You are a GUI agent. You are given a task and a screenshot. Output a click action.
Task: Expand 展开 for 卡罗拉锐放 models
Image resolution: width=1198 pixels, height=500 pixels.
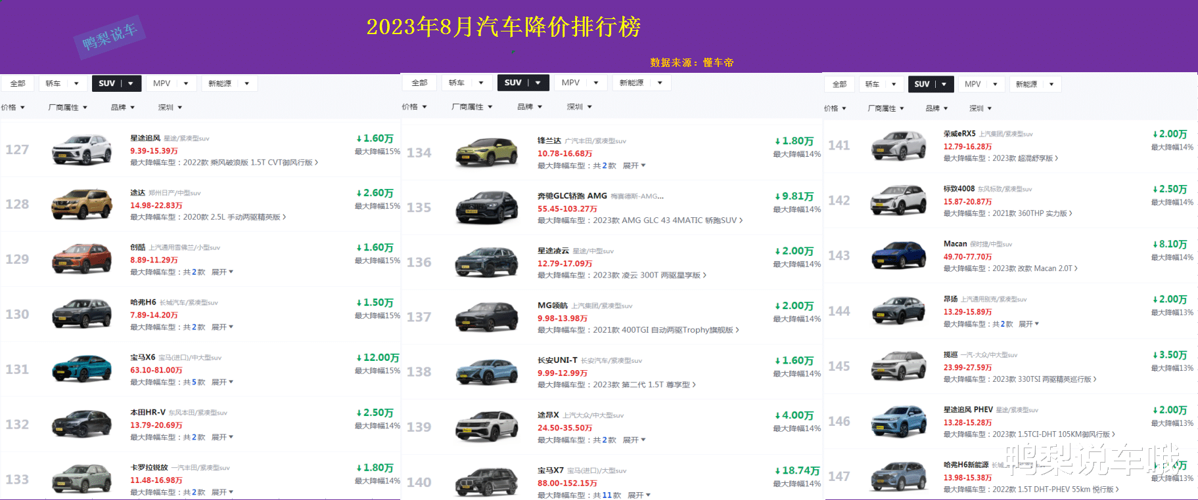coord(222,492)
